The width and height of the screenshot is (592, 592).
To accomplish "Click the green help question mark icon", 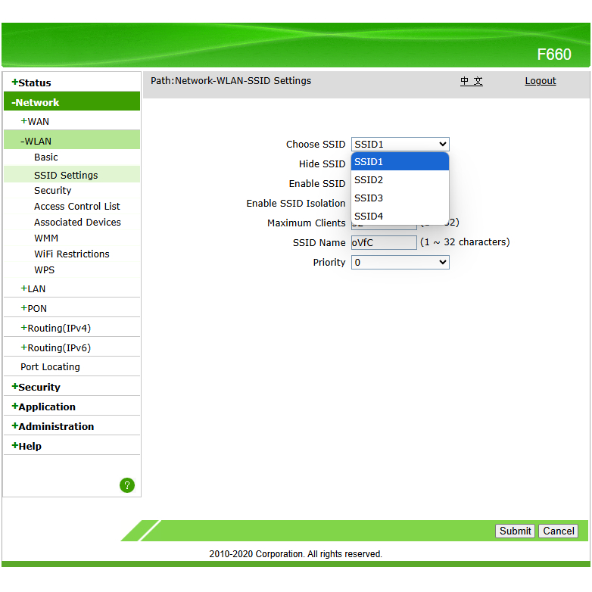I will (127, 485).
